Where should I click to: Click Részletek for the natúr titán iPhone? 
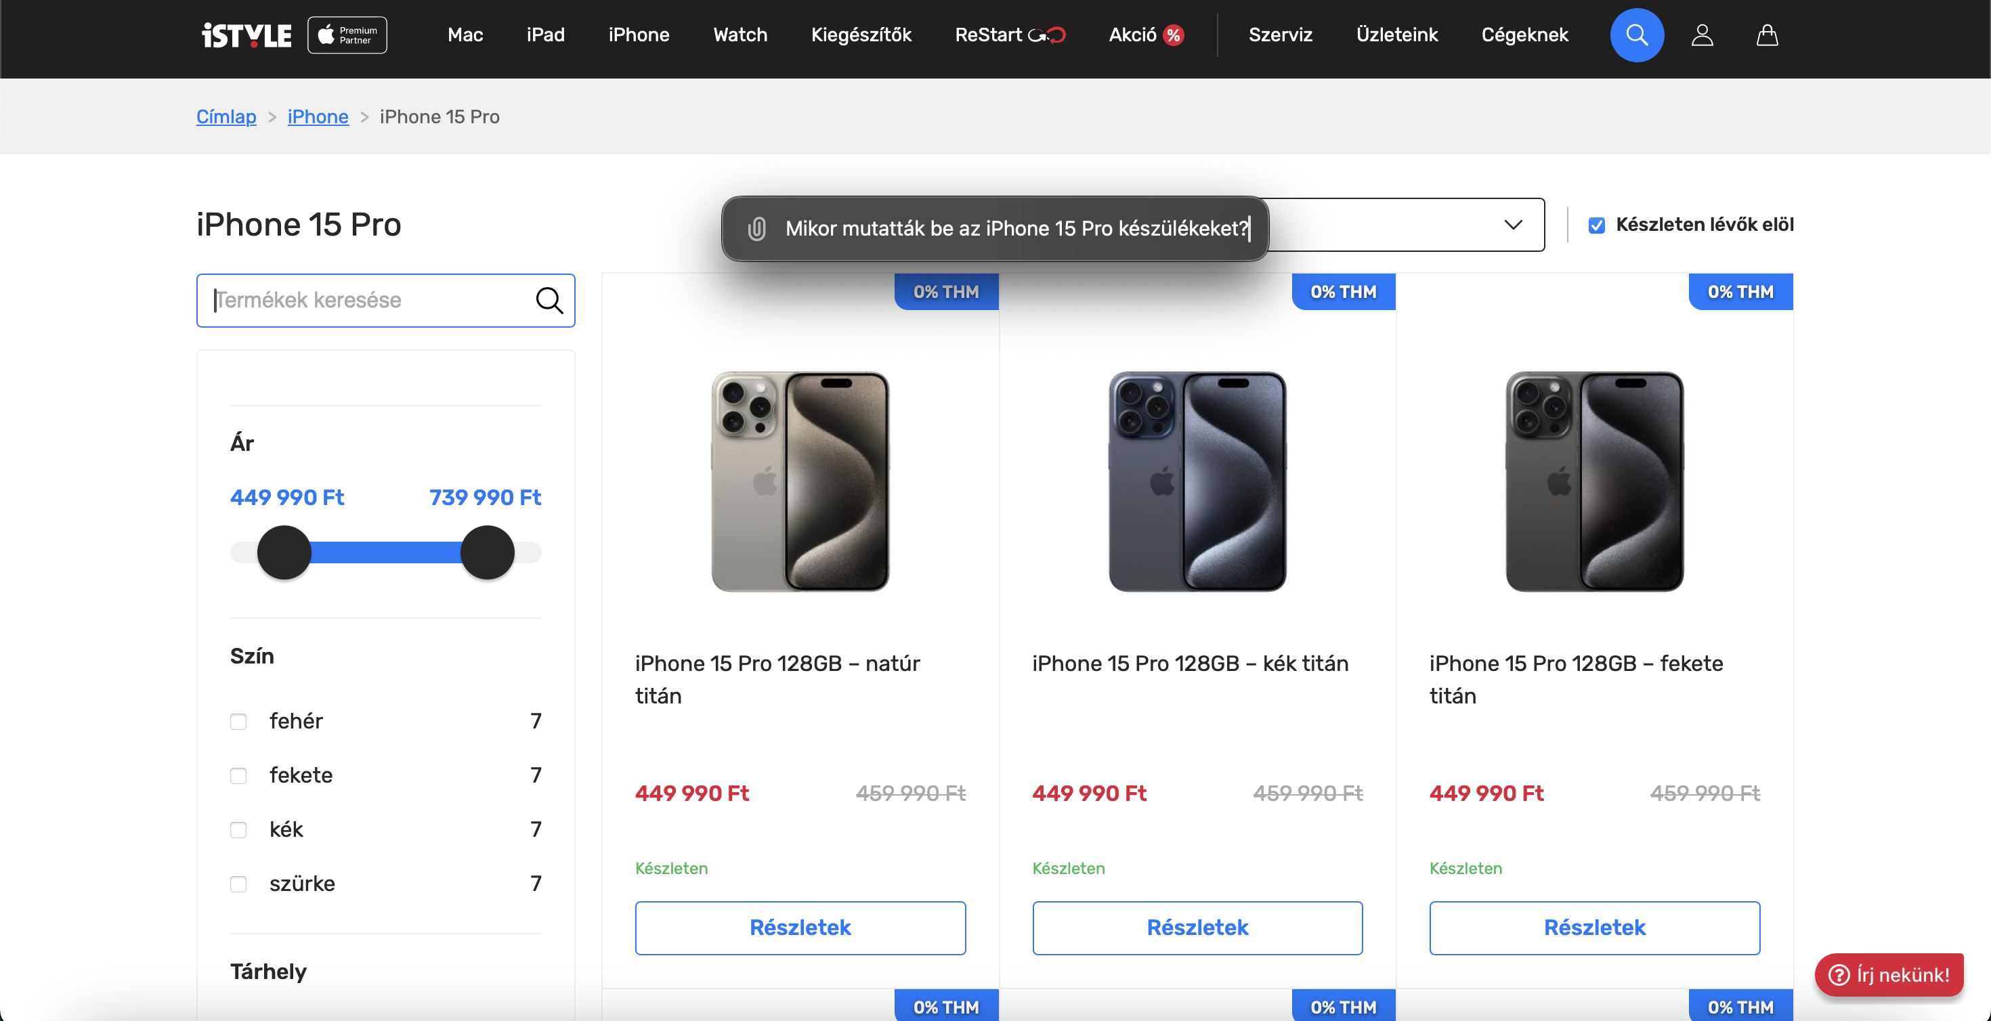click(x=800, y=928)
